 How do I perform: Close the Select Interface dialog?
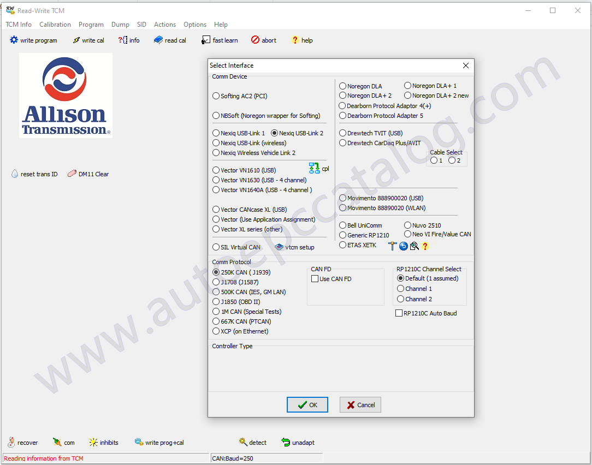466,65
